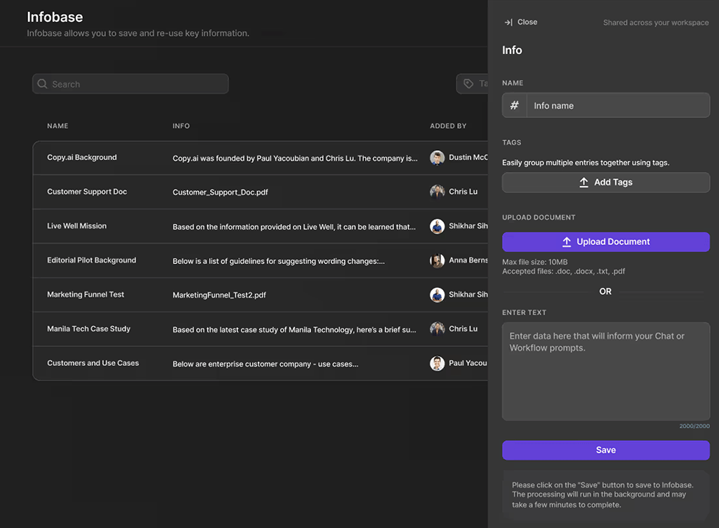Click the NAME column header

[58, 126]
